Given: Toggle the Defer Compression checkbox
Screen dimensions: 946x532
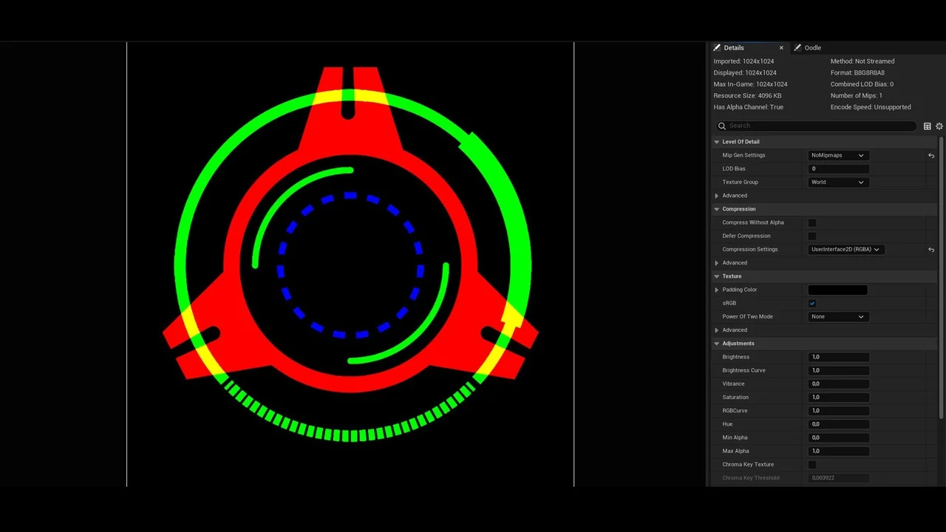Looking at the screenshot, I should 812,236.
